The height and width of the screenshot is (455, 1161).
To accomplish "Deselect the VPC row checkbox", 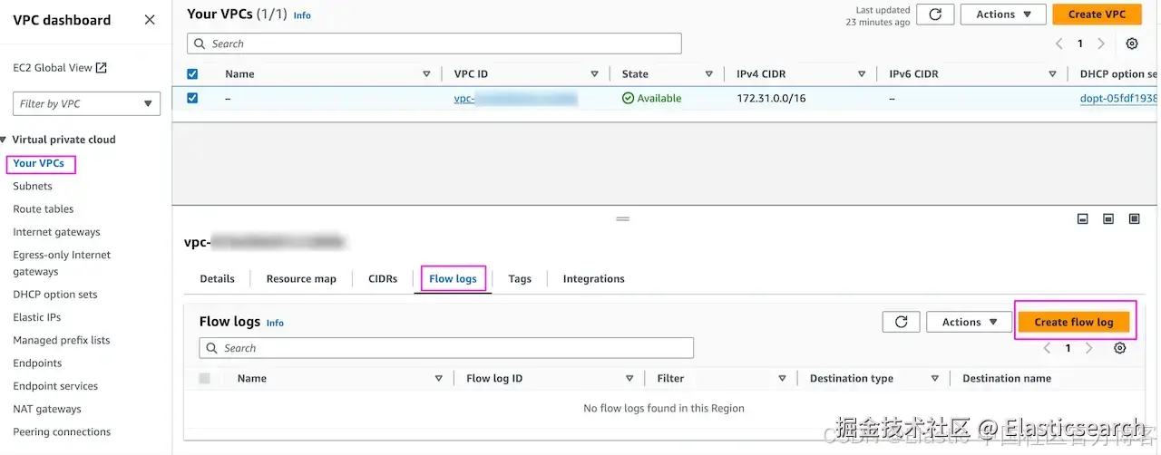I will coord(192,98).
